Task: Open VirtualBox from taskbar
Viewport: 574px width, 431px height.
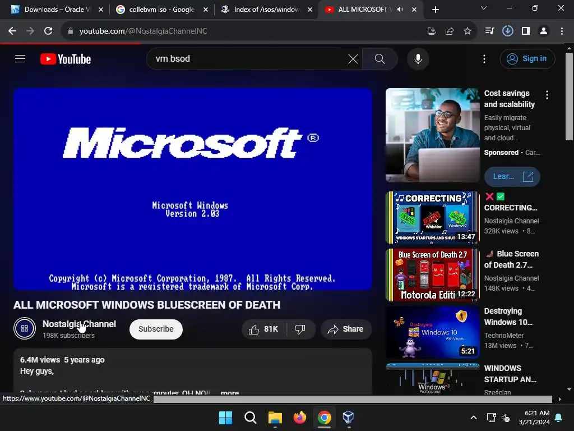Action: [348, 418]
